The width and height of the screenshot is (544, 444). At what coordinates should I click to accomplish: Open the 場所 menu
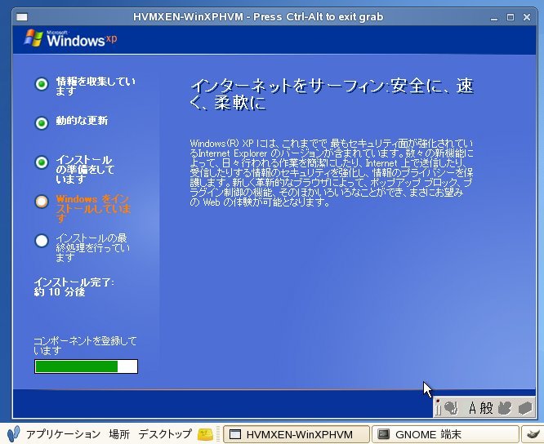click(119, 434)
